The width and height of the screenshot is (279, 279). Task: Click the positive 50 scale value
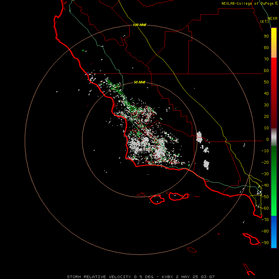(266, 82)
